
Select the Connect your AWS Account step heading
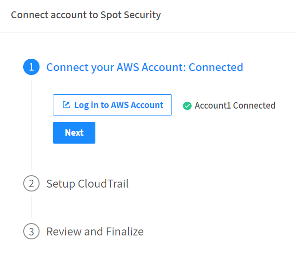click(145, 67)
